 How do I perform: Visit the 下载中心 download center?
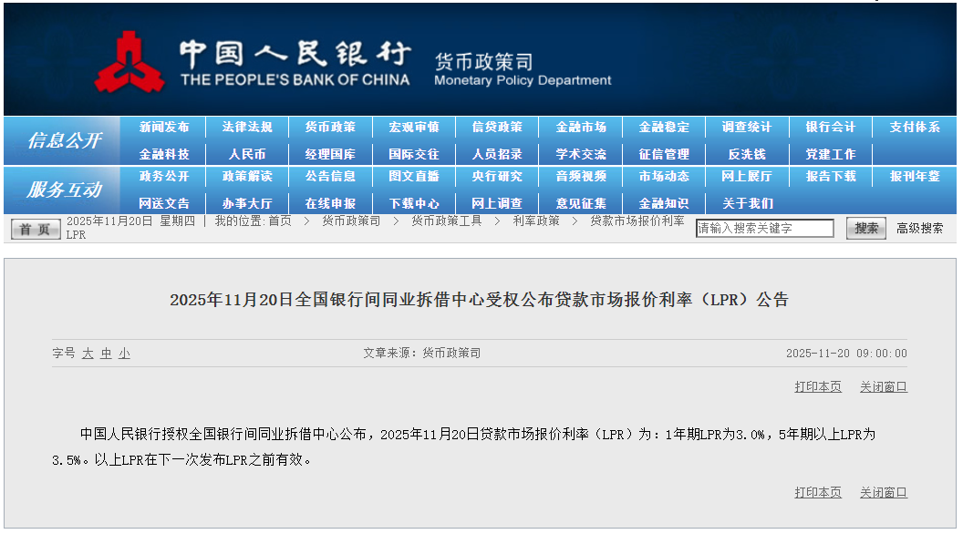tap(416, 203)
